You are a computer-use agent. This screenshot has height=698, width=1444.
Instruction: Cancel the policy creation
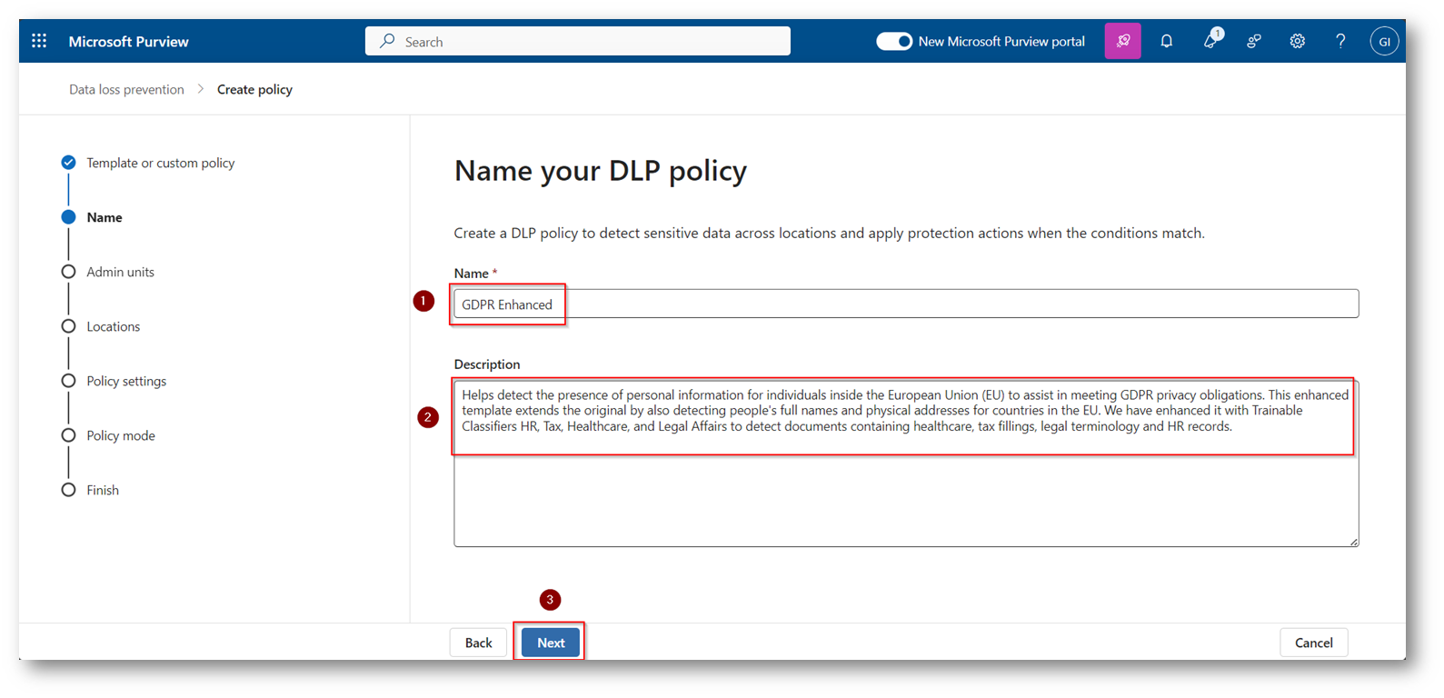(x=1313, y=643)
